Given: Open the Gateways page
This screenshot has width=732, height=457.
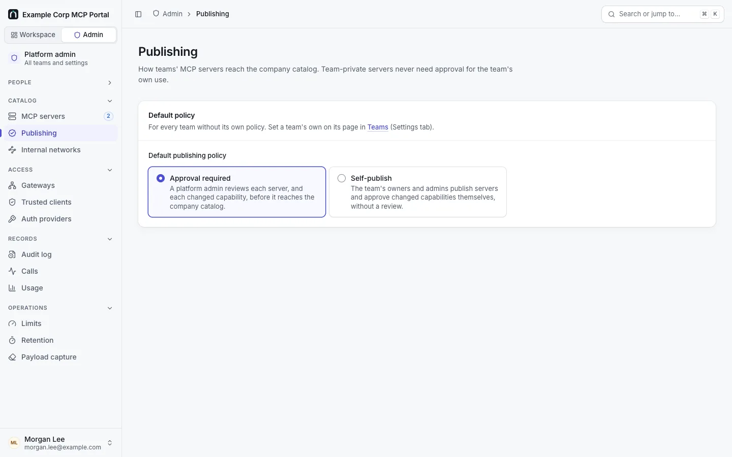Looking at the screenshot, I should [x=60, y=185].
